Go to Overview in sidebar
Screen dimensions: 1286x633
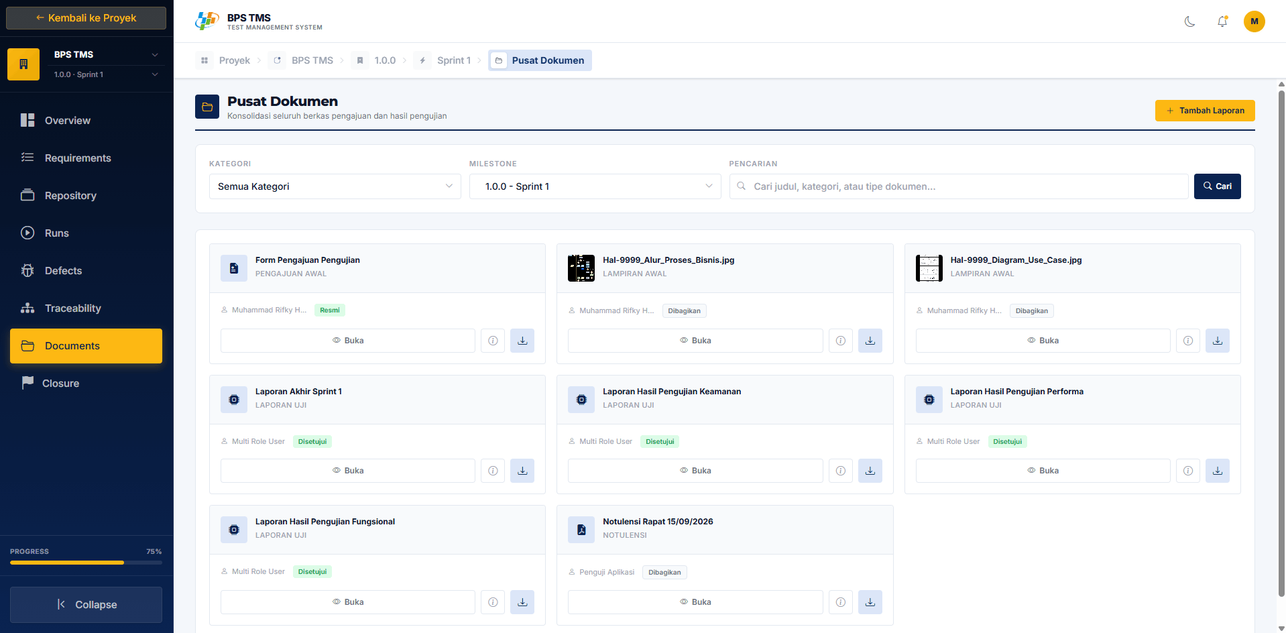pyautogui.click(x=86, y=121)
